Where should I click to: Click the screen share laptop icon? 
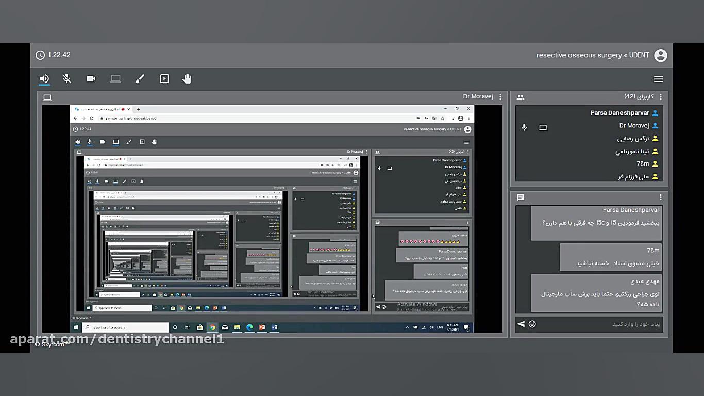point(115,79)
